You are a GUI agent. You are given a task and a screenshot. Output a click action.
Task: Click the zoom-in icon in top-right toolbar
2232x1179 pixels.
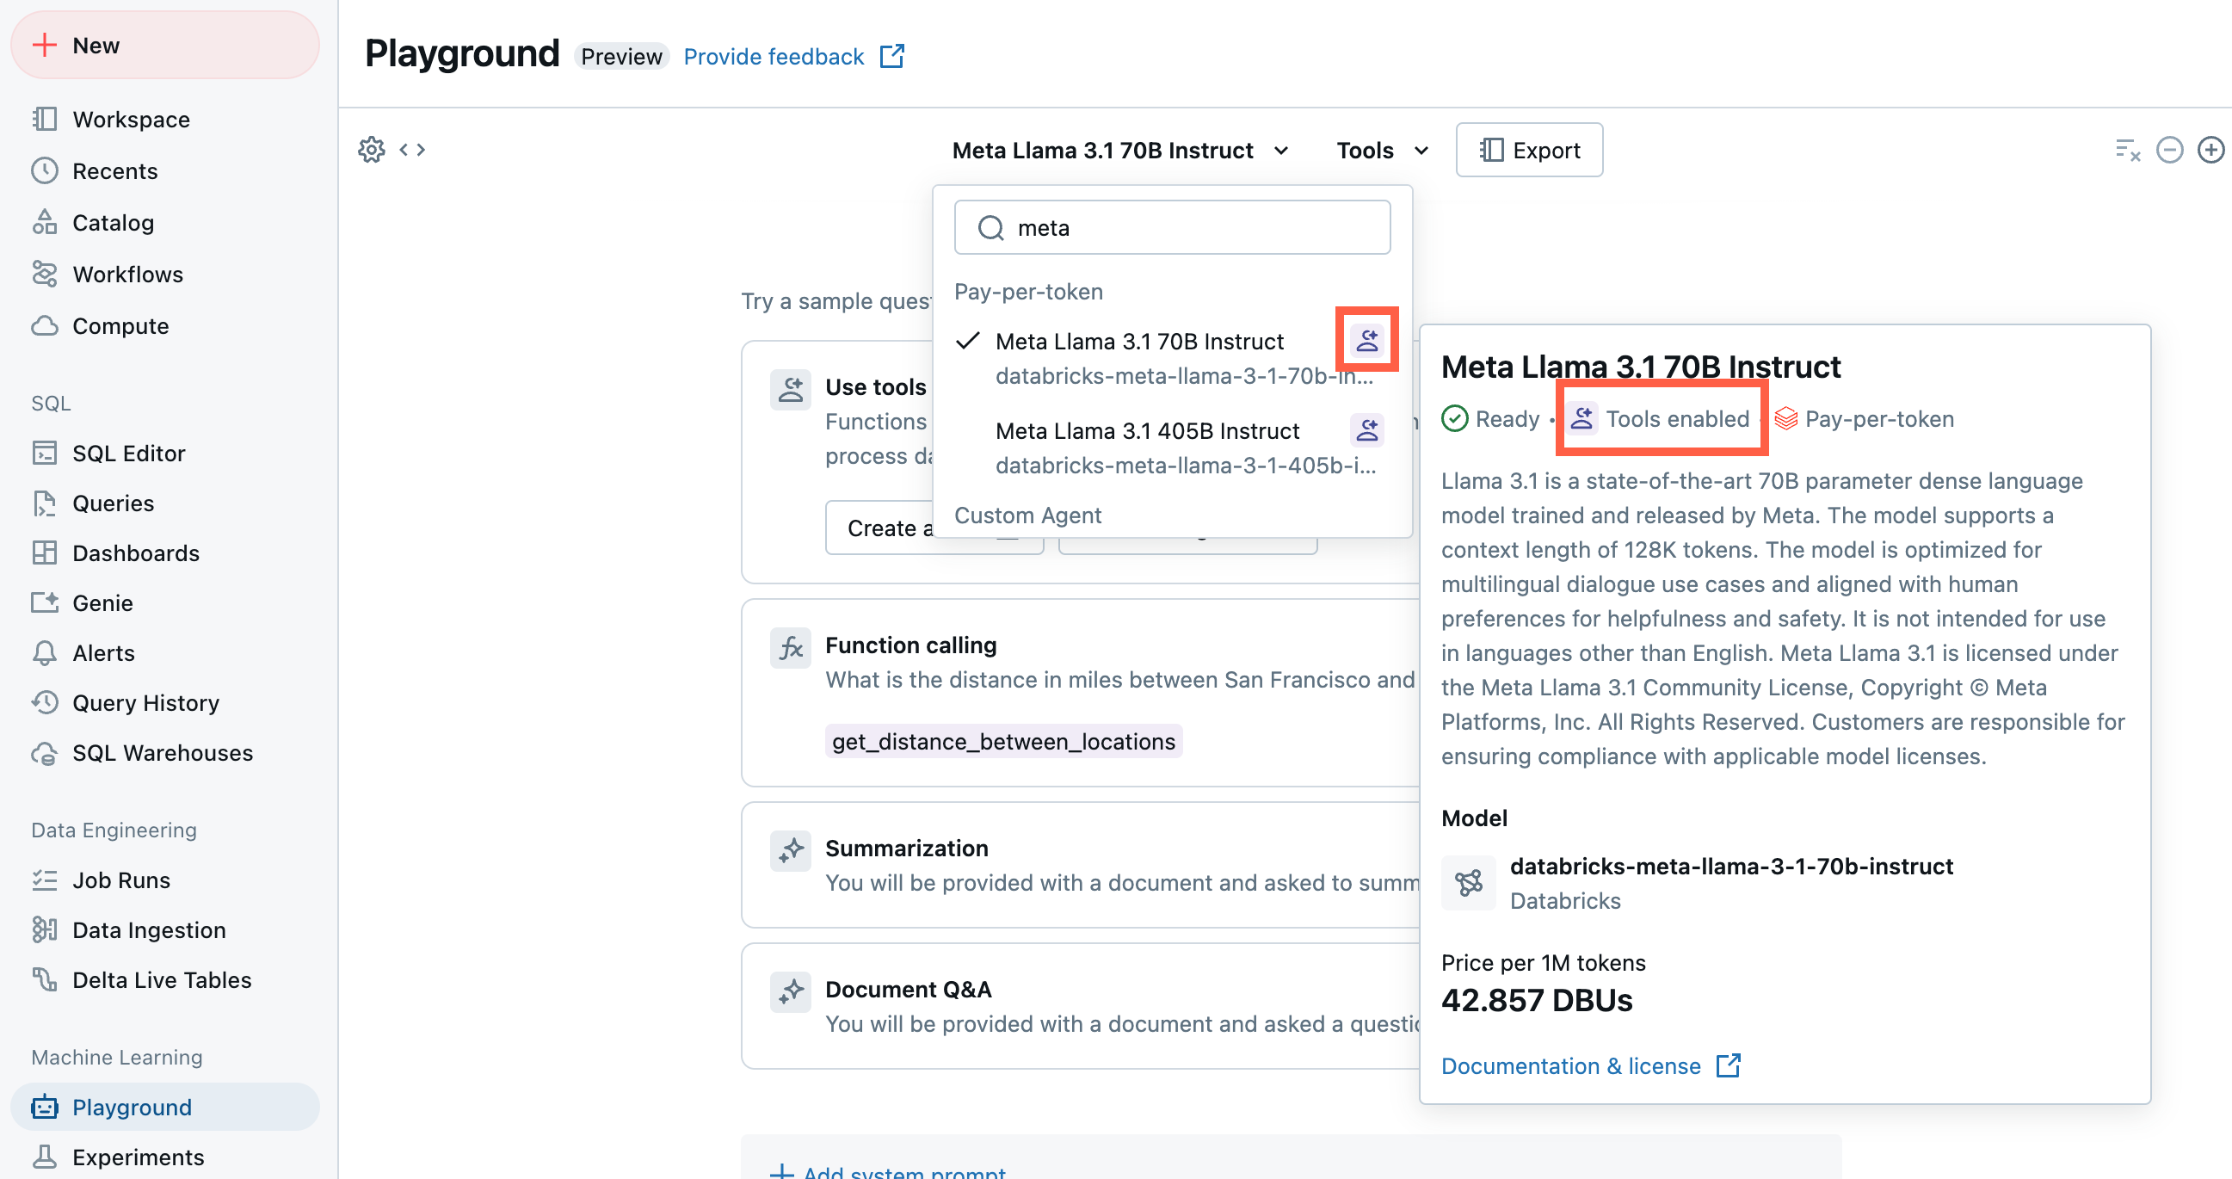click(x=2210, y=149)
